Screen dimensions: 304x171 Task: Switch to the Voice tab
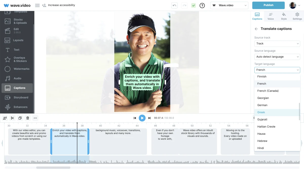271,16
